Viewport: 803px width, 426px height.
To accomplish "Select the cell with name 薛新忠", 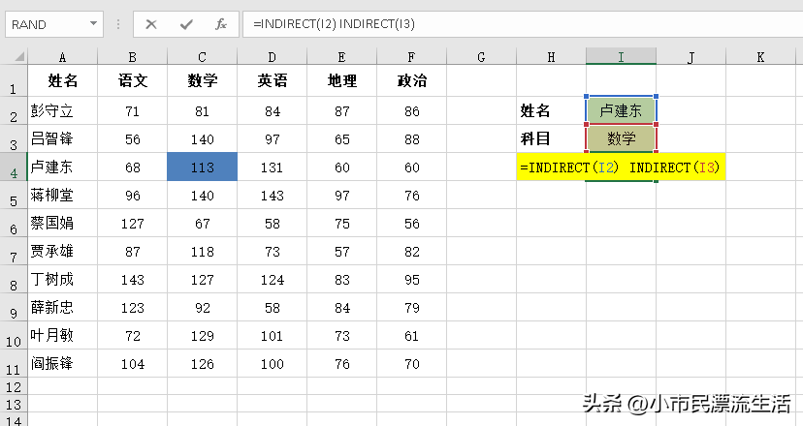I will click(62, 307).
